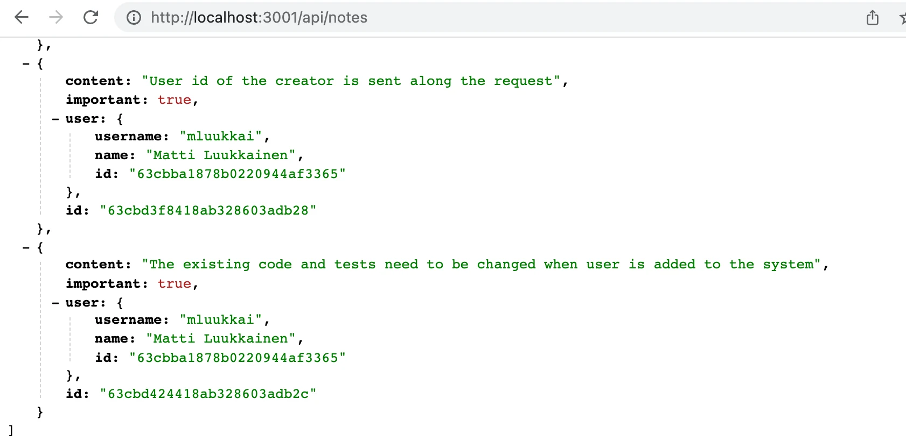Click the user id value in first visible note

point(237,174)
